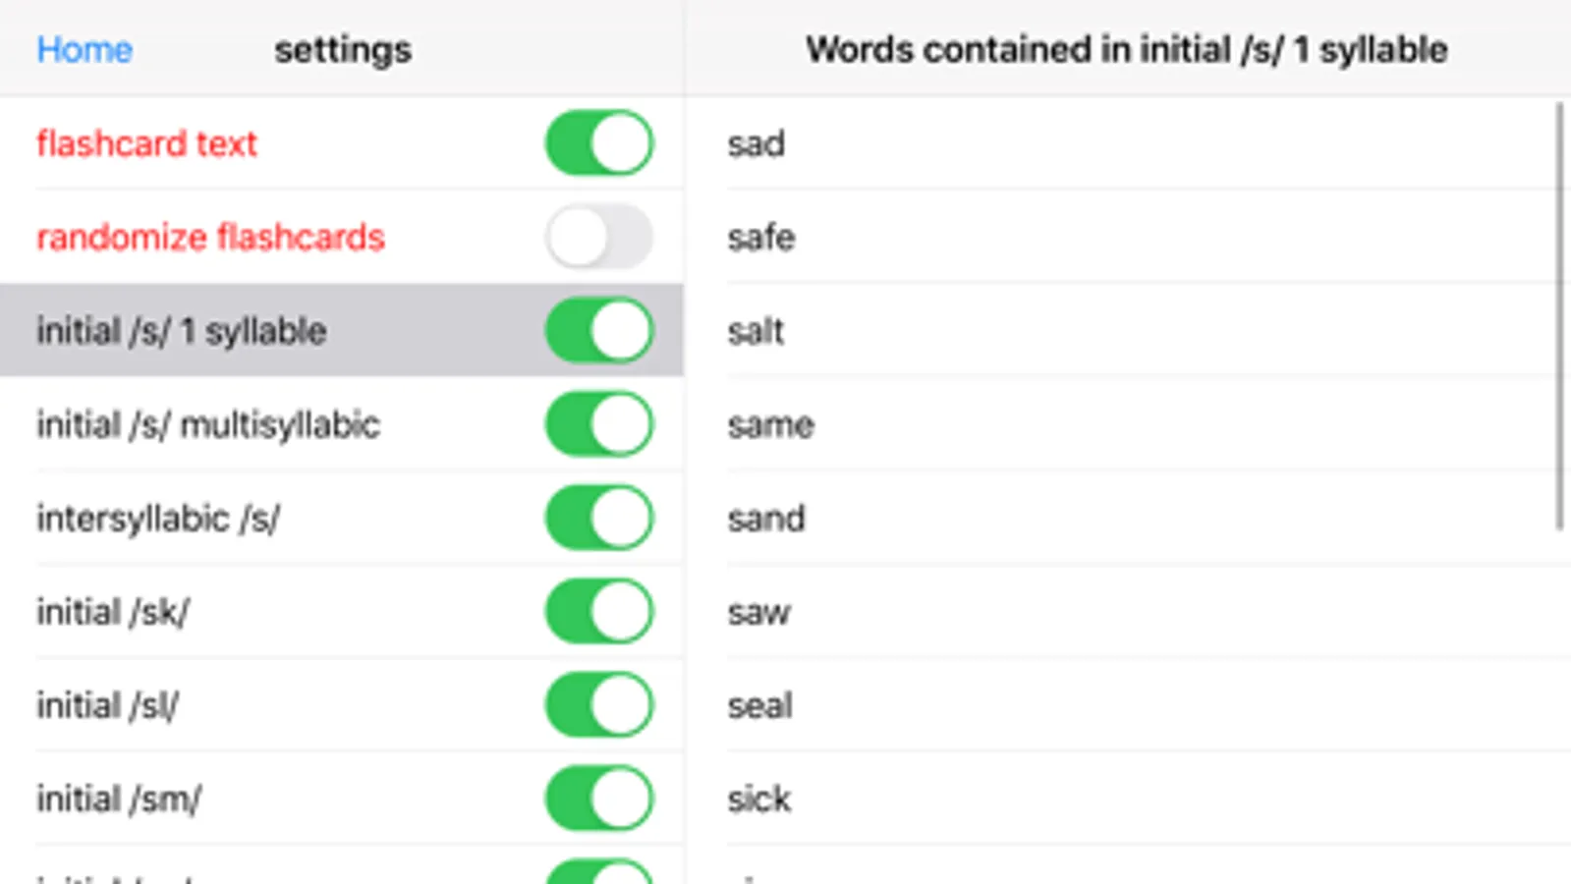1571x884 pixels.
Task: Pick the word "seal" from list
Action: point(759,705)
